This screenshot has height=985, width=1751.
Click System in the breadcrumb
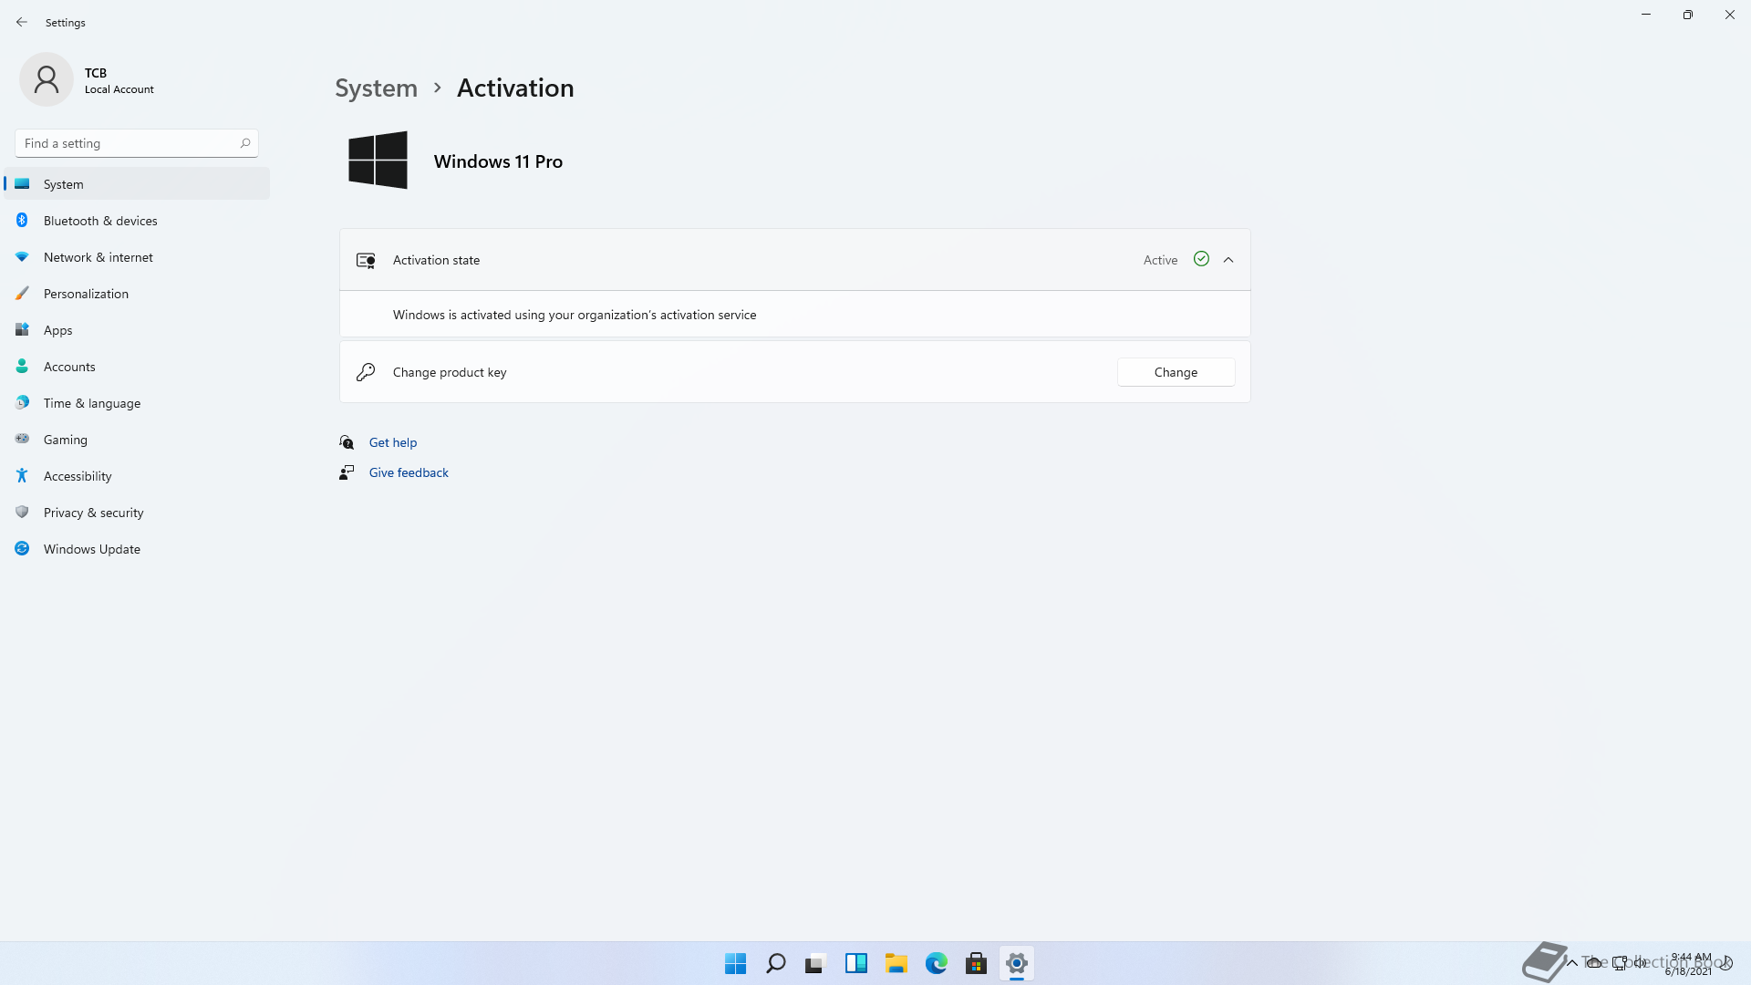point(376,88)
